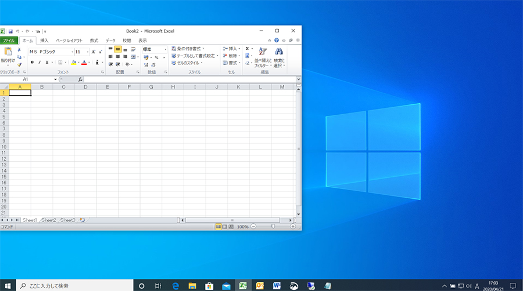Click the zoom slider in the status bar
523x291 pixels.
273,227
